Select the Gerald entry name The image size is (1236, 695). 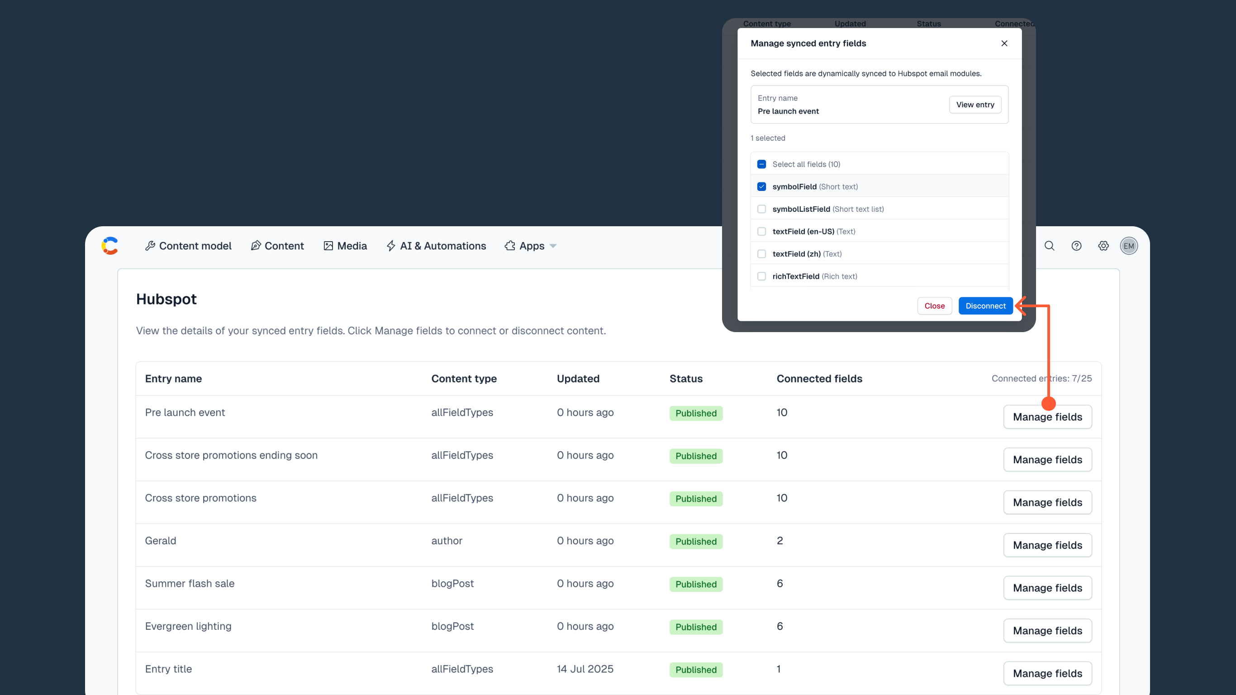click(160, 540)
